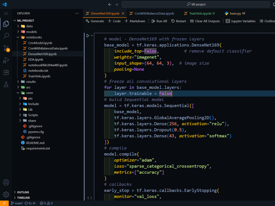Viewport: 275px width, 206px height.
Task: Open the Extensions view
Action: tap(6, 72)
